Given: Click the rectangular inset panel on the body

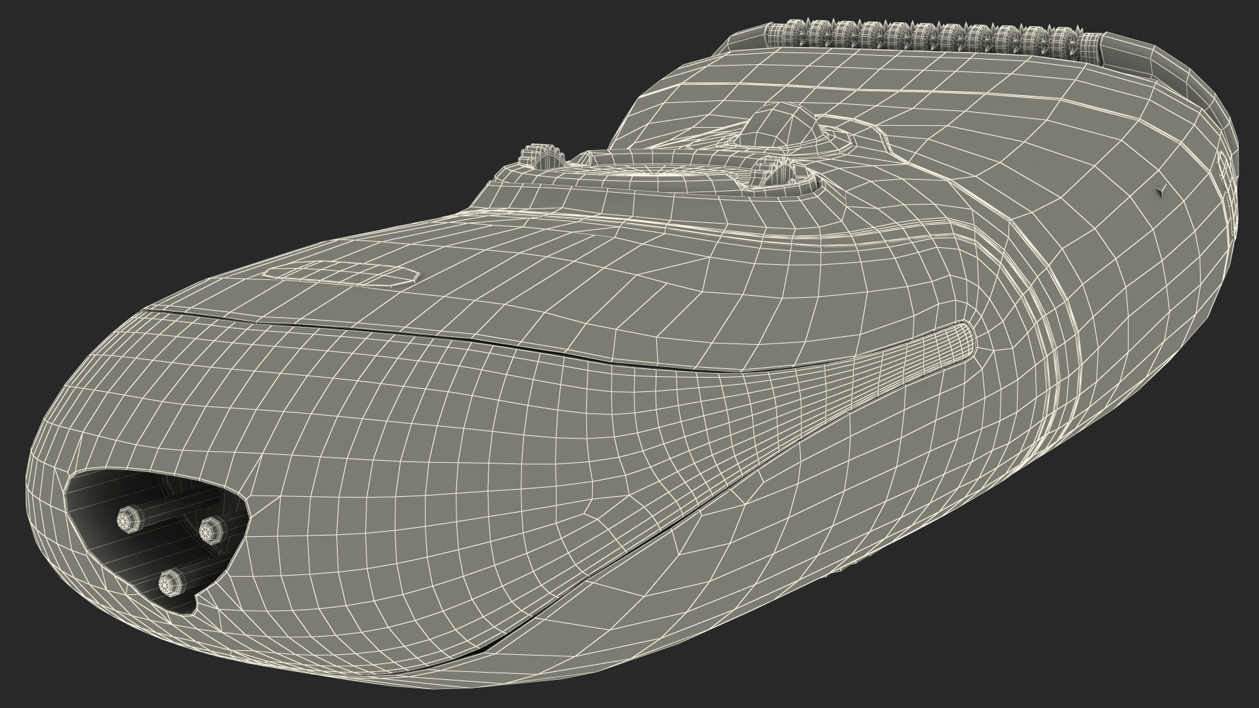Looking at the screenshot, I should click(341, 273).
